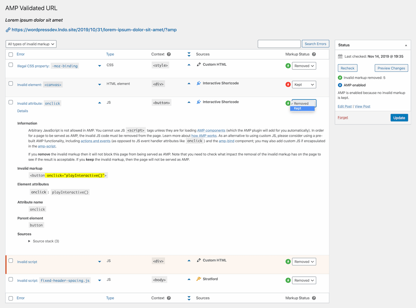
Task: Expand details arrow for canvas element error
Action: click(x=99, y=84)
